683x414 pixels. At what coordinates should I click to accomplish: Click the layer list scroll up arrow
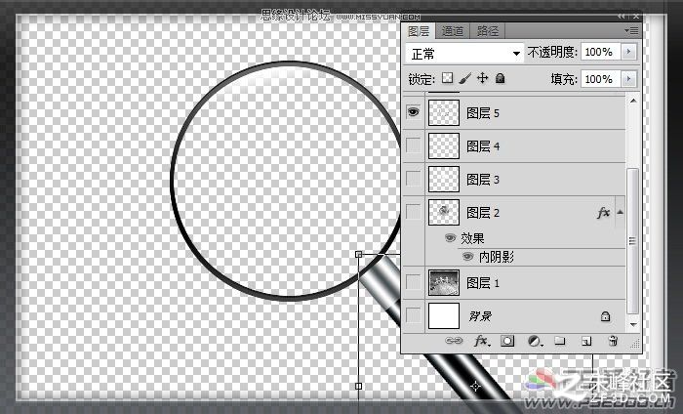click(x=633, y=101)
